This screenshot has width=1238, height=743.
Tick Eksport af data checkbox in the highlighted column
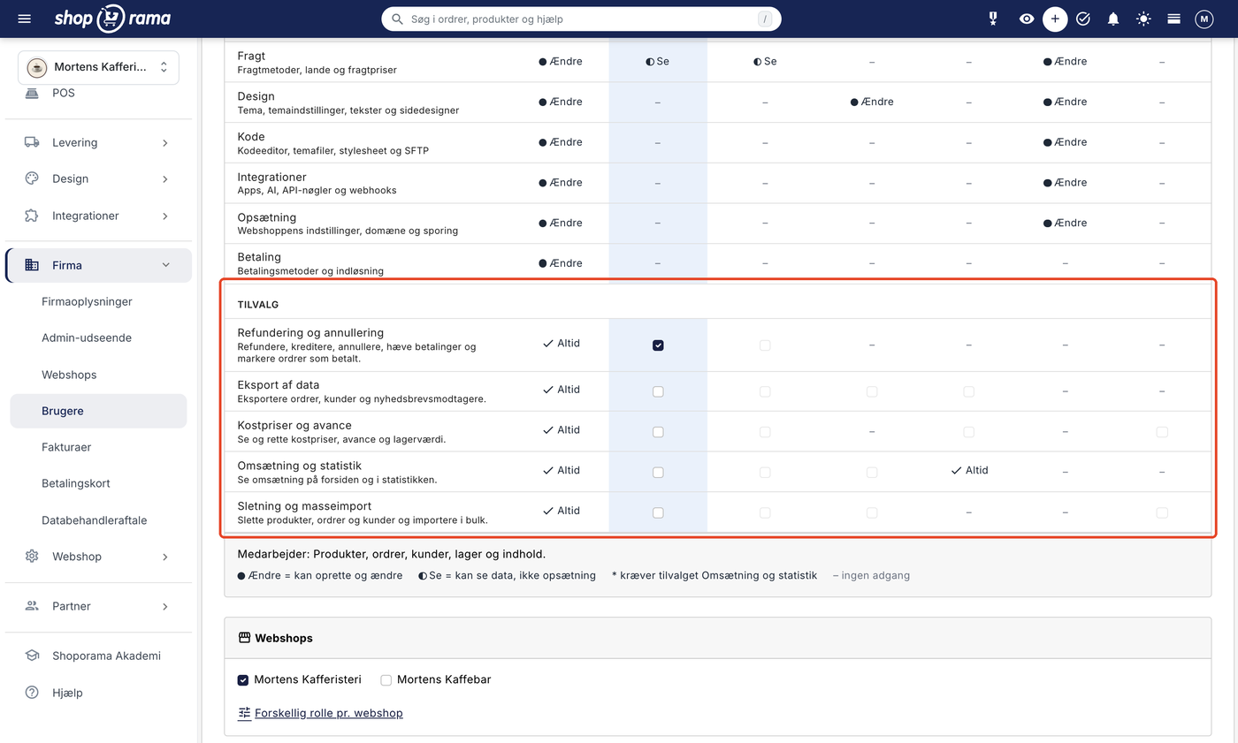click(x=658, y=391)
